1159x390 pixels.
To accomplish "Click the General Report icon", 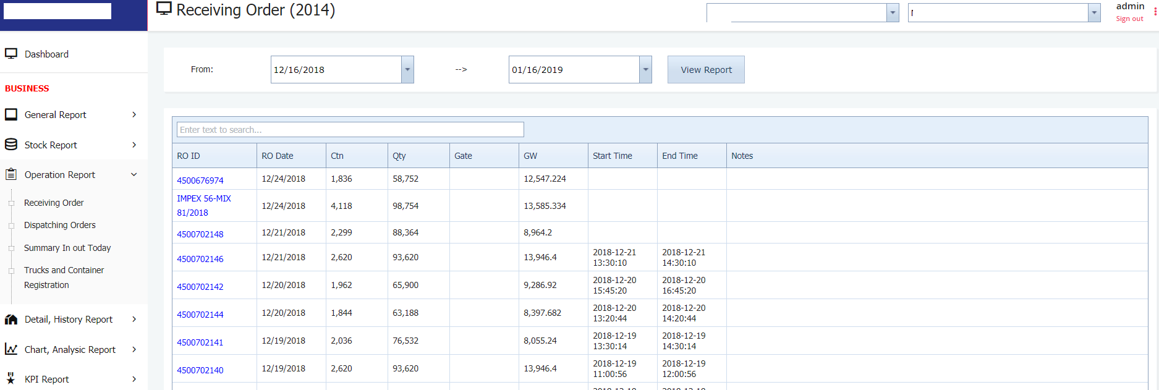I will click(11, 114).
